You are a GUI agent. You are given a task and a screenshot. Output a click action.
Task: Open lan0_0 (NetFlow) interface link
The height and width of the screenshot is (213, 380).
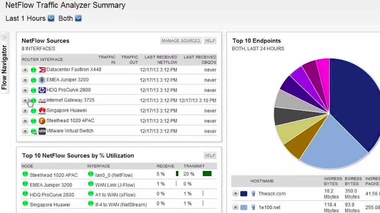[x=114, y=175]
